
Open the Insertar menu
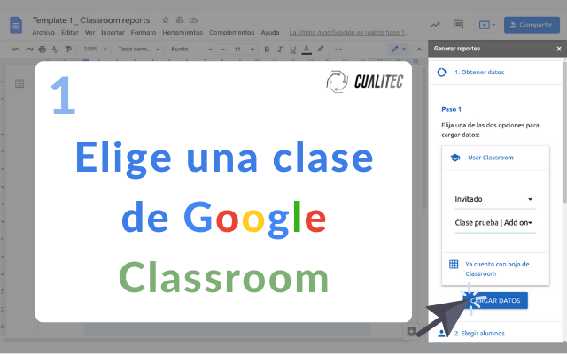(113, 33)
